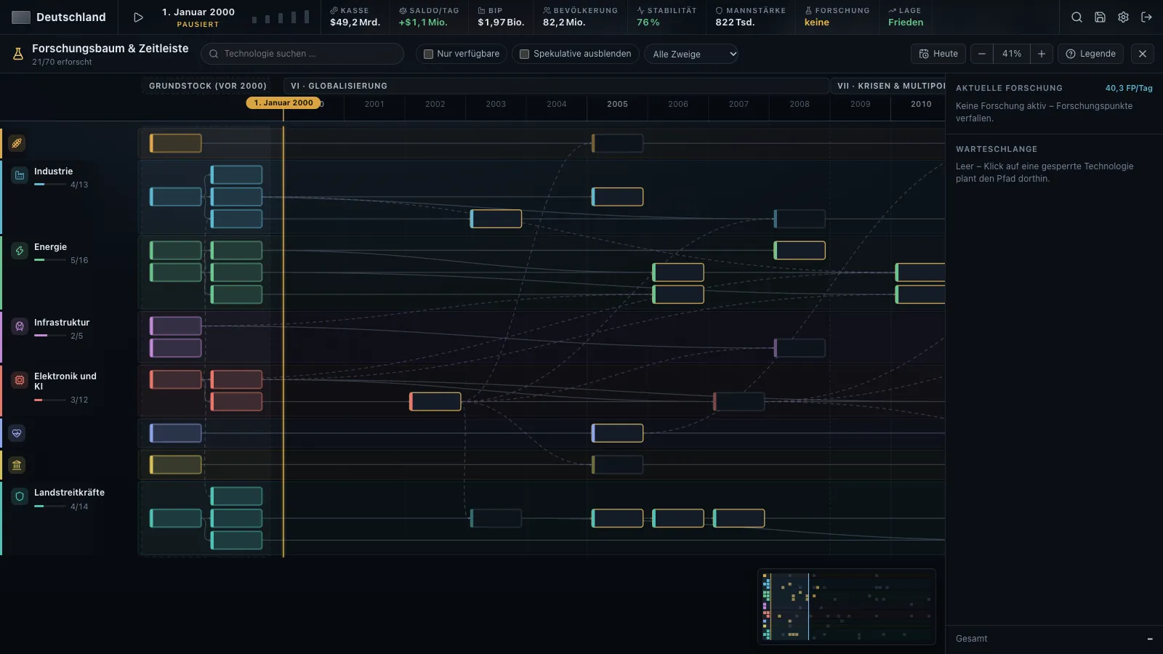The image size is (1163, 654).
Task: Select the blue heart collapsed branch icon
Action: (x=17, y=433)
